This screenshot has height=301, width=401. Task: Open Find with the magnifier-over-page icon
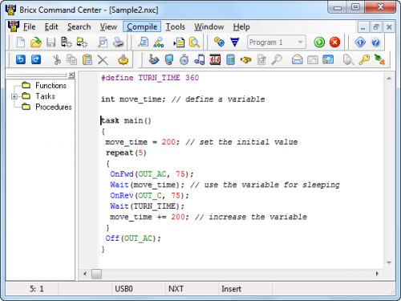click(144, 43)
